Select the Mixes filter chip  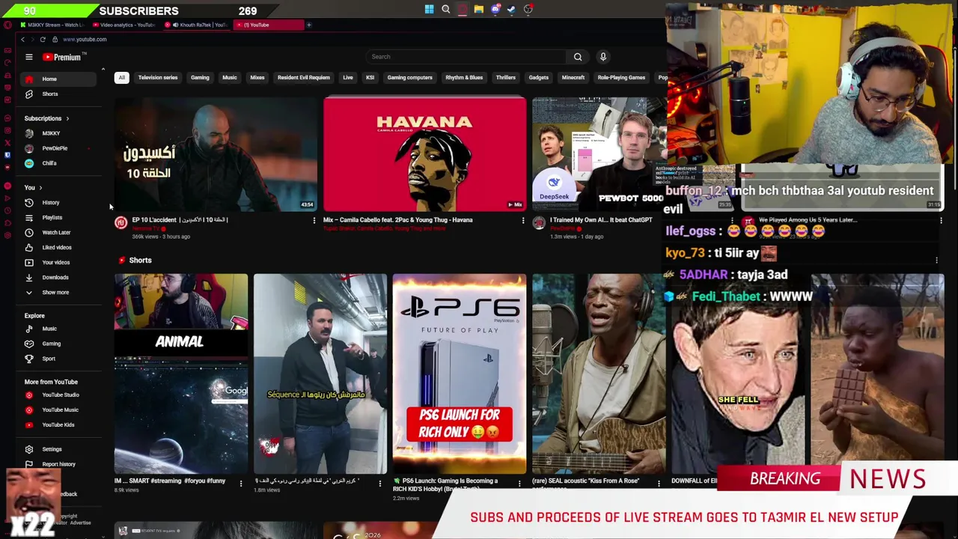tap(257, 78)
